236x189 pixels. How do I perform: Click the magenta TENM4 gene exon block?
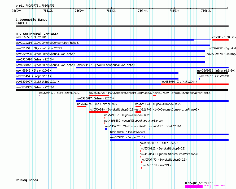(x=194, y=186)
